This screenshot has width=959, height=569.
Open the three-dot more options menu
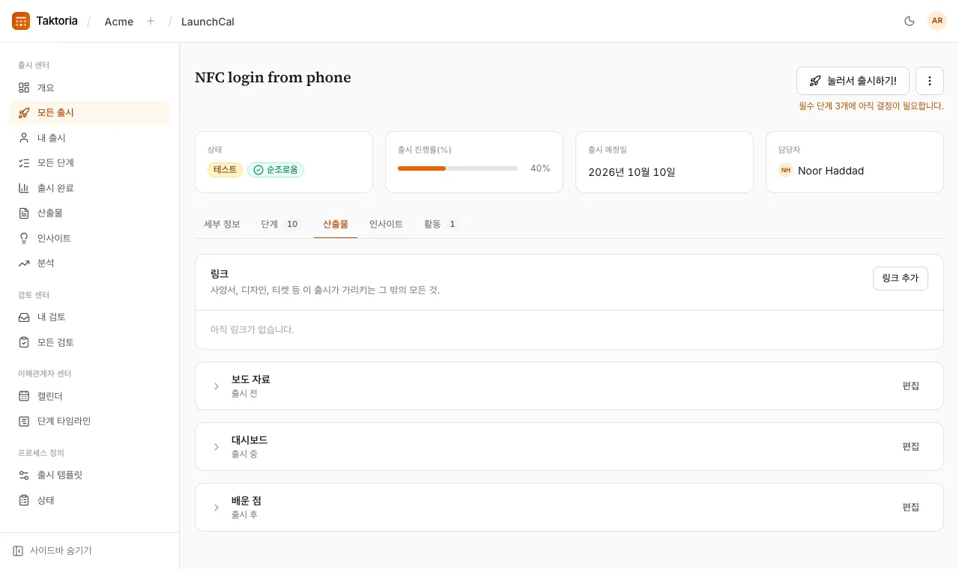[930, 81]
